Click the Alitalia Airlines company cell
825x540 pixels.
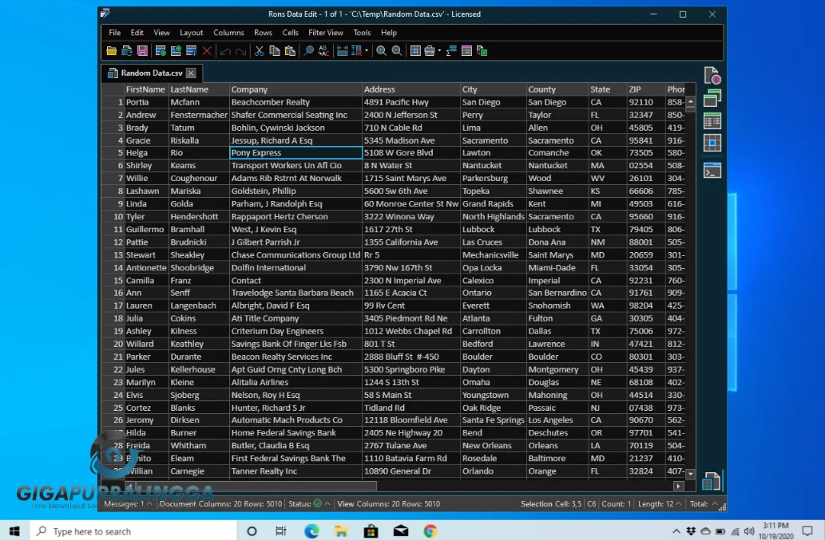coord(295,382)
